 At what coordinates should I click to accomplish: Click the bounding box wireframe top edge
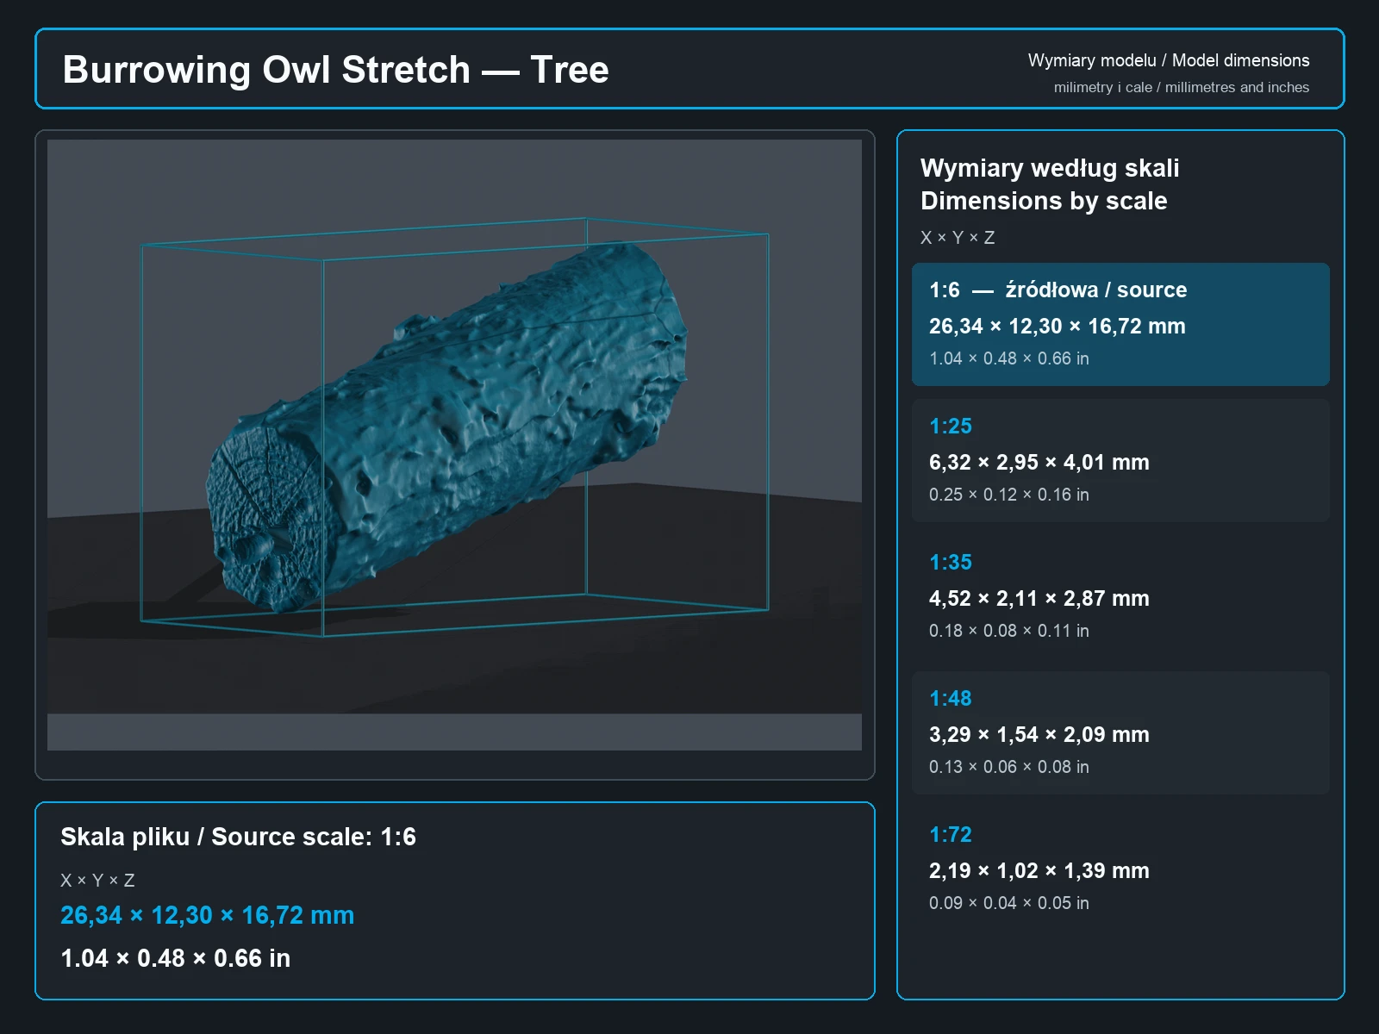364,232
